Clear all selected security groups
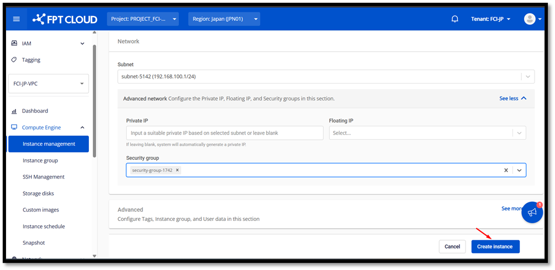Viewport: 555px width, 270px height. point(506,170)
